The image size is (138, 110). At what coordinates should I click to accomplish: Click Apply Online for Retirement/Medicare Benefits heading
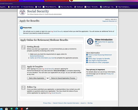[44, 40]
